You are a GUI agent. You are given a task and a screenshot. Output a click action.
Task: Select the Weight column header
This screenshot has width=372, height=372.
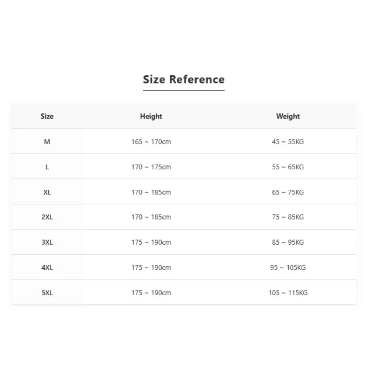click(288, 116)
